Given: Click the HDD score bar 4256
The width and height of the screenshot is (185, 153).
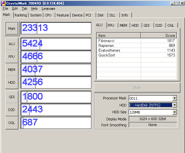Looking at the screenshot, I should coord(56,83).
